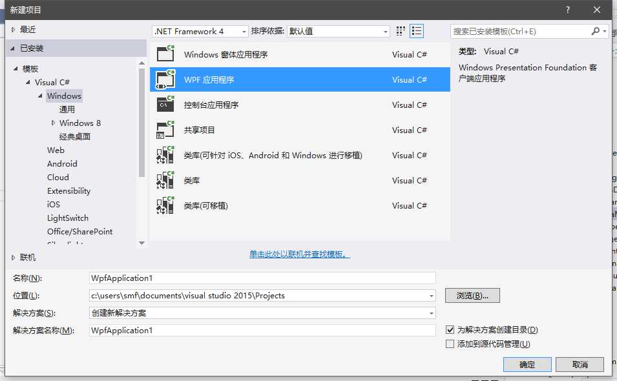Collapse the Windows tree node arrow
Viewport: 617px width, 381px height.
[40, 96]
